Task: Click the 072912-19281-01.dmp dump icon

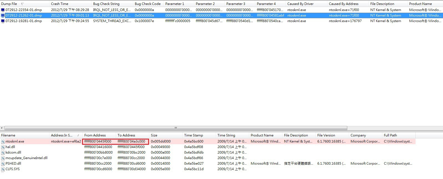Action: 3,21
